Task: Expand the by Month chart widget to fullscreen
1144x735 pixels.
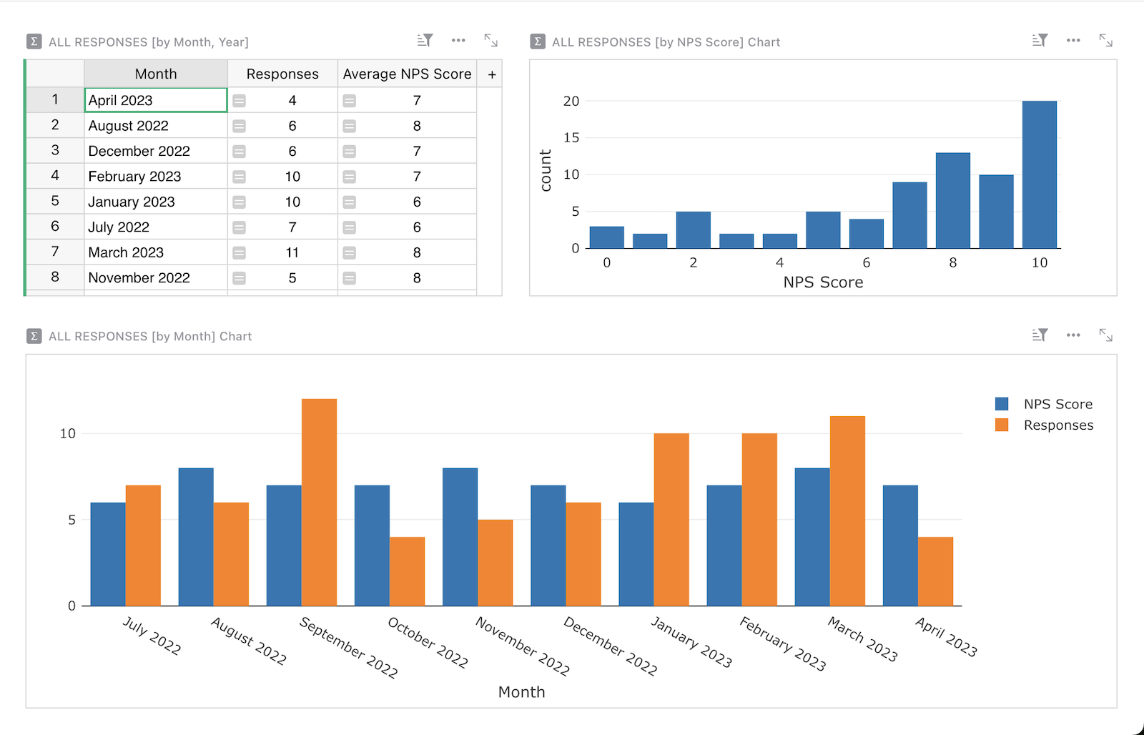Action: (x=1106, y=335)
